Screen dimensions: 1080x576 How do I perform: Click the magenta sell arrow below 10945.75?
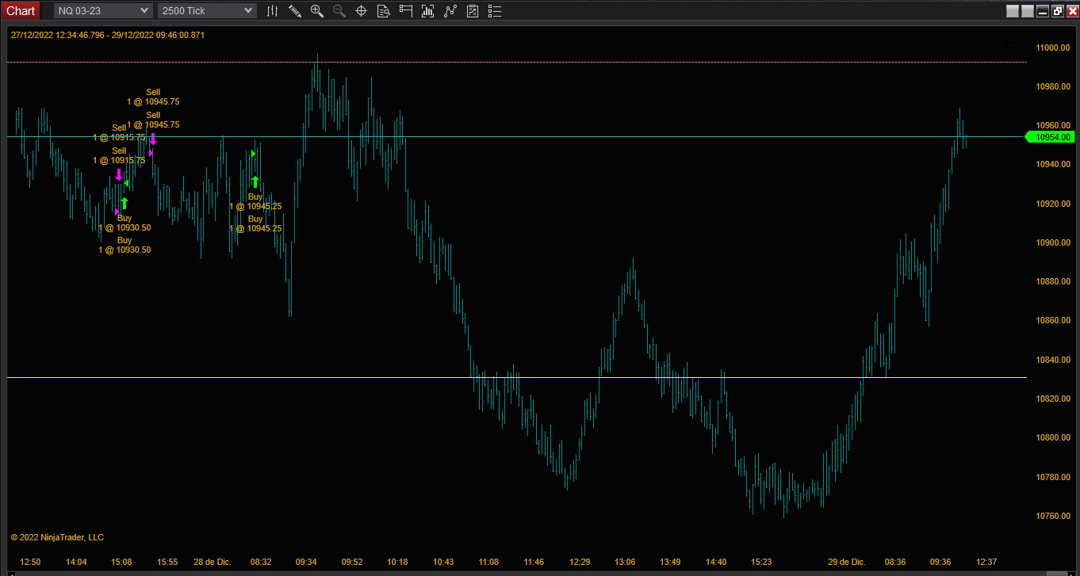153,139
